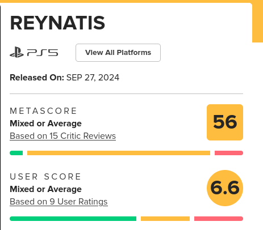The image size is (263, 230).
Task: Select green positive segment of user ratings bar
Action: pyautogui.click(x=73, y=219)
